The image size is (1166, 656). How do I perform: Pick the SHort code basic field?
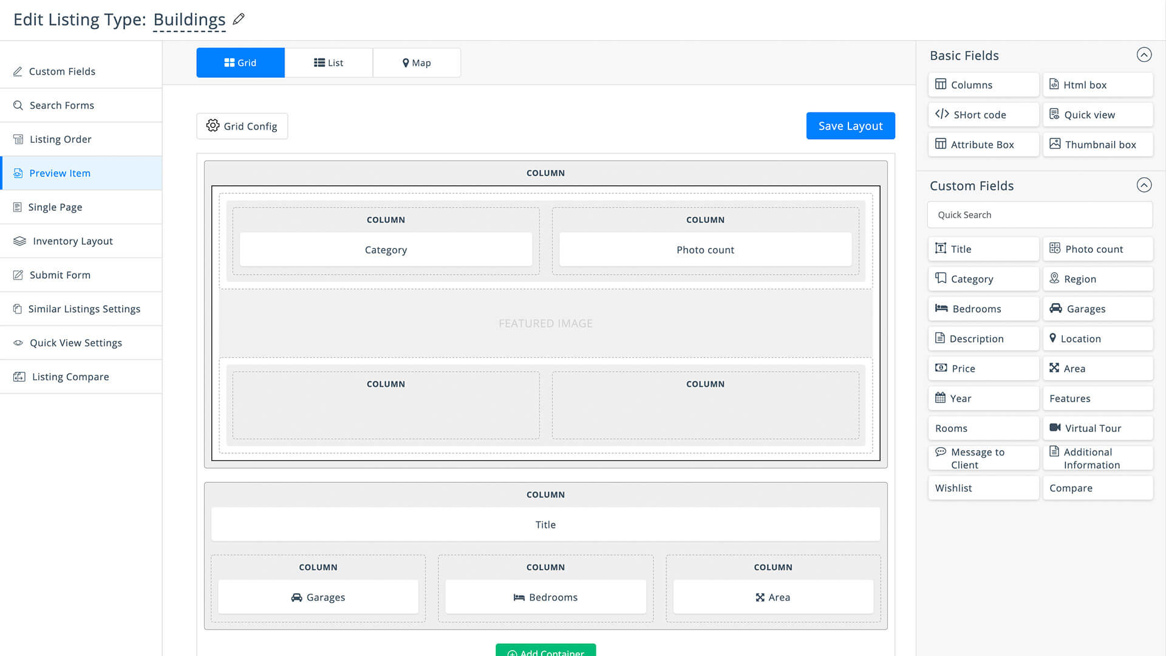coord(983,114)
